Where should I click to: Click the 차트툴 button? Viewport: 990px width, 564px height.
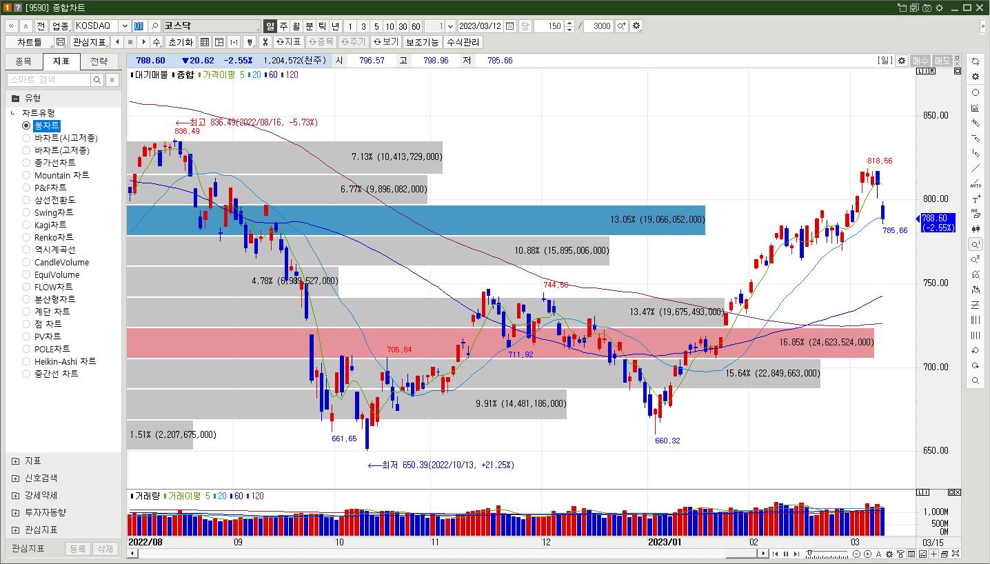(30, 42)
